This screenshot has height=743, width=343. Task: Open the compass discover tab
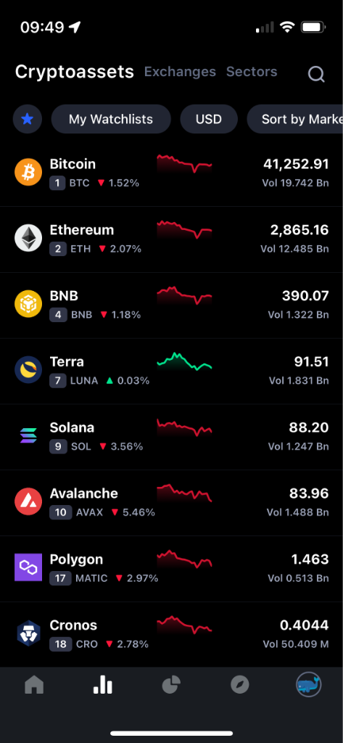pos(240,685)
